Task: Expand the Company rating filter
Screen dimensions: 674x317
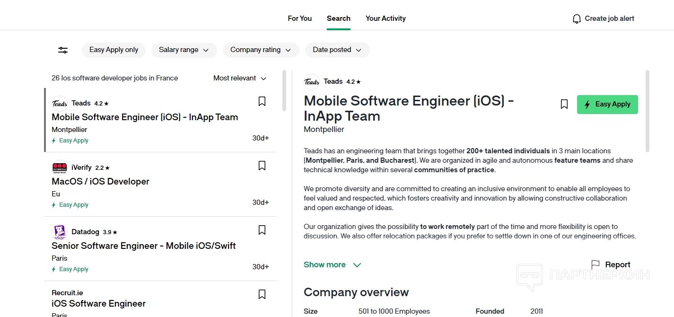Action: tap(260, 50)
